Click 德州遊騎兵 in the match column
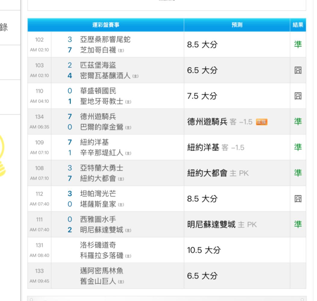 [x=98, y=116]
